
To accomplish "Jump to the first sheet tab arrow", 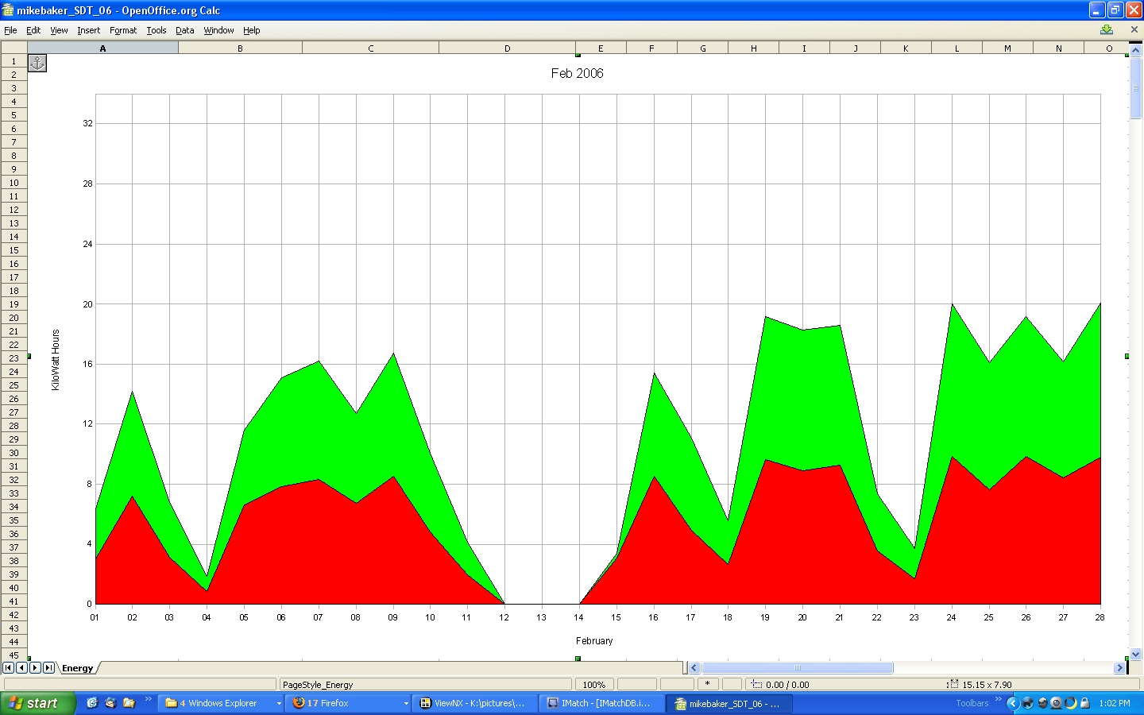I will tap(8, 668).
